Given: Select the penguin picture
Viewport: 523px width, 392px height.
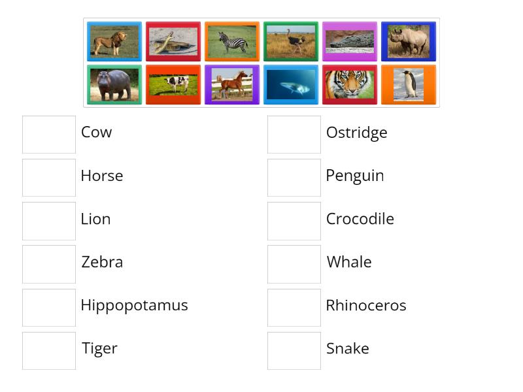Looking at the screenshot, I should pyautogui.click(x=408, y=84).
